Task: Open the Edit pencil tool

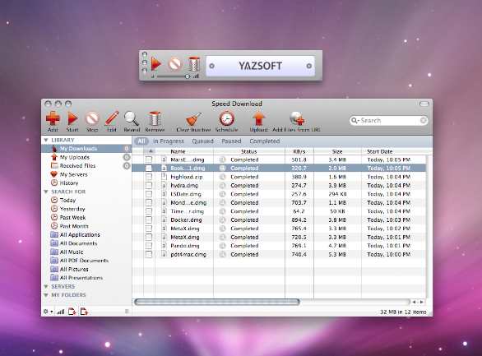Action: tap(112, 118)
